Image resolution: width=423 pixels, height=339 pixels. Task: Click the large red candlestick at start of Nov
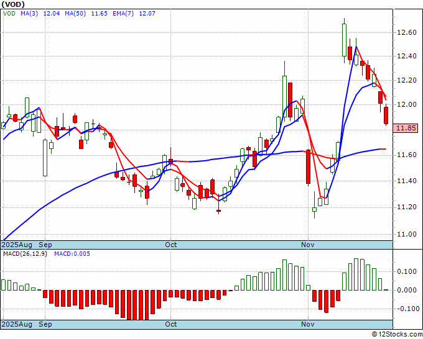pyautogui.click(x=308, y=167)
